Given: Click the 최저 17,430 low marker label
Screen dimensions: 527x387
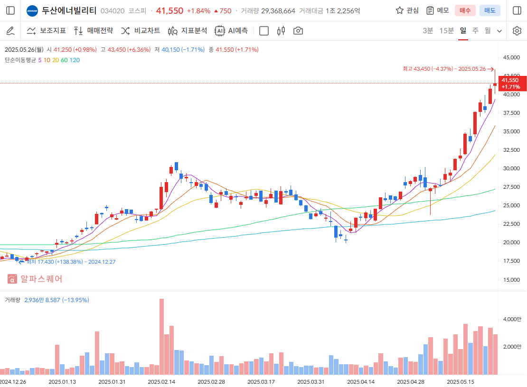Looking at the screenshot, I should (71, 262).
